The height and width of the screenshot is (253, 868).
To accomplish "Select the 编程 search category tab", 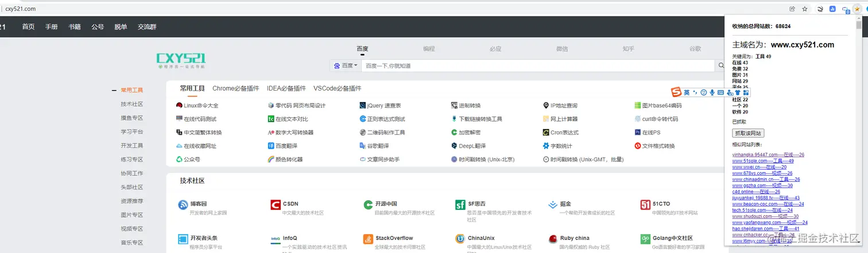I will (x=429, y=49).
